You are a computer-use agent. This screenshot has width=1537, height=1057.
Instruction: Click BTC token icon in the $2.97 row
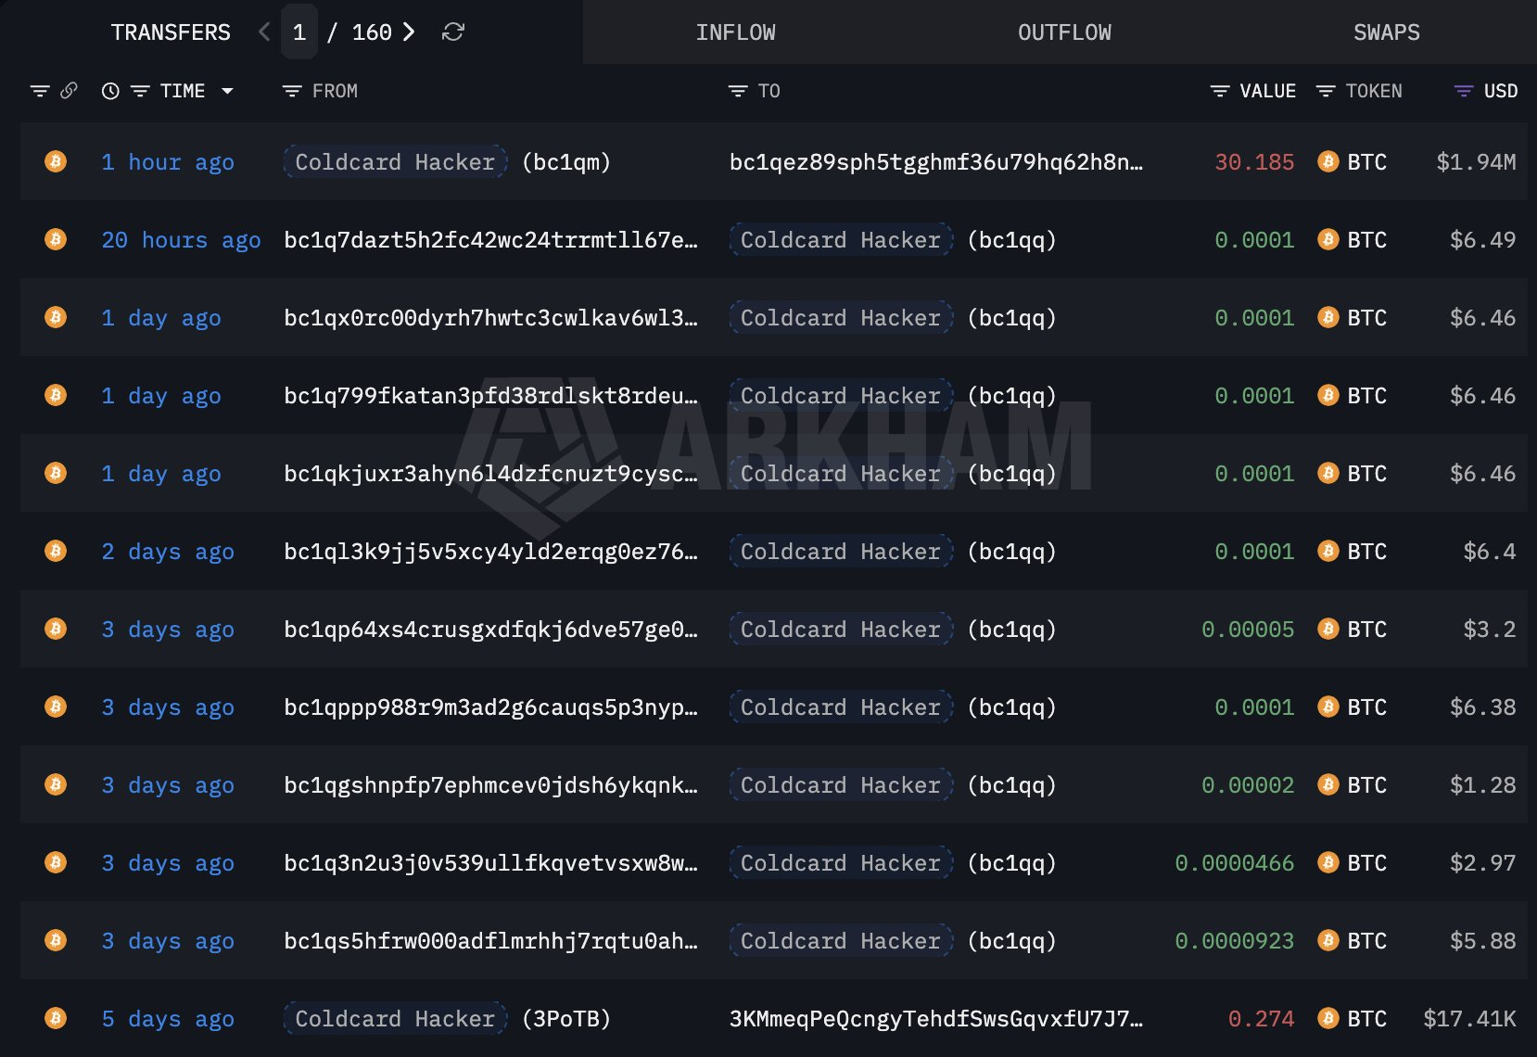[x=1328, y=862]
